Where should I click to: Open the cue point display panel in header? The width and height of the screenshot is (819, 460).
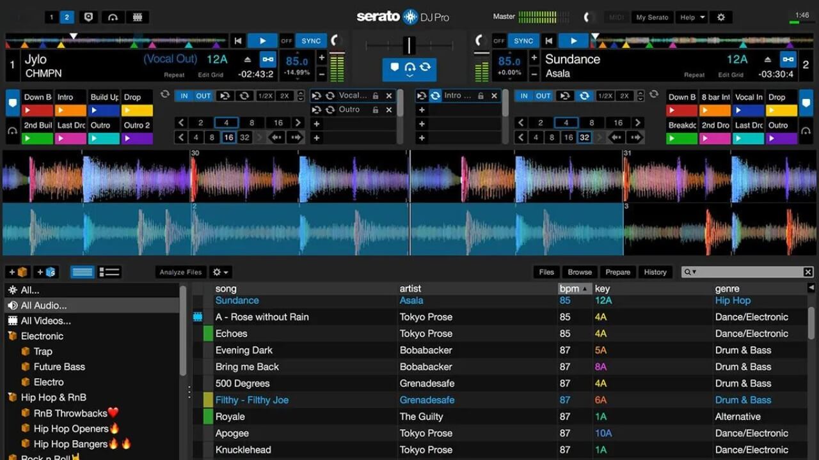pyautogui.click(x=89, y=17)
